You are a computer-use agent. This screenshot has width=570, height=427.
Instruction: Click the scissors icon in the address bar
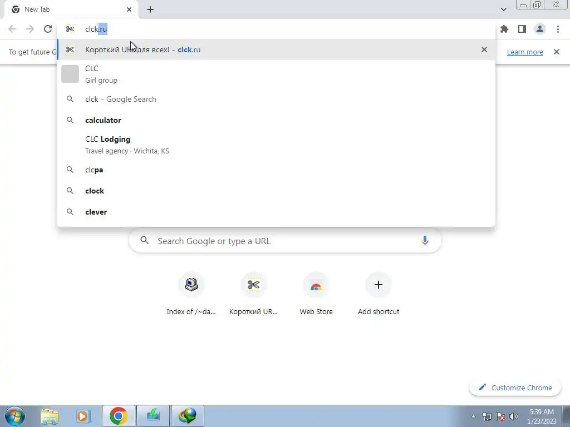click(x=70, y=29)
